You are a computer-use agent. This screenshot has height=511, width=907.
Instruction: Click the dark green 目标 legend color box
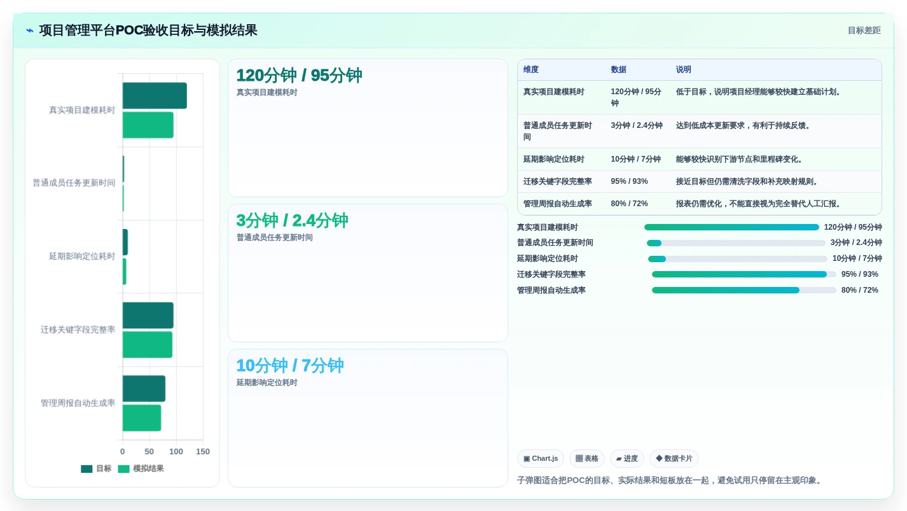[87, 469]
